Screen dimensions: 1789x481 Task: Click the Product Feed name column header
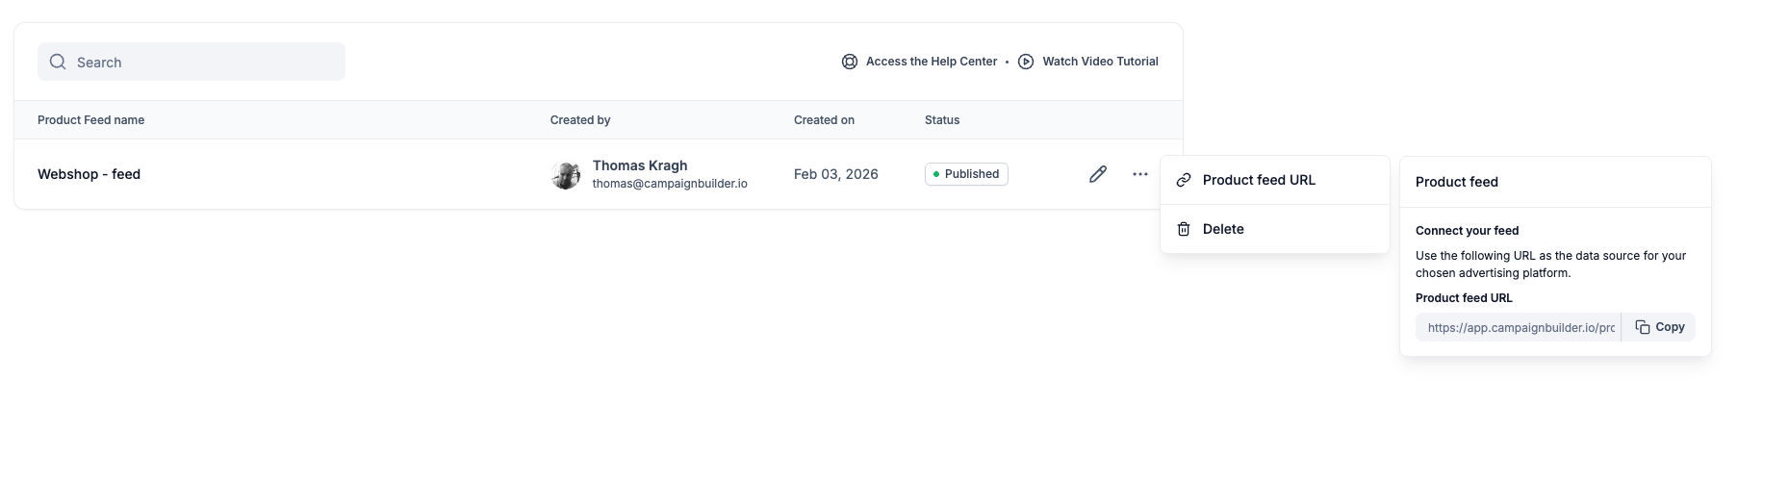click(90, 120)
